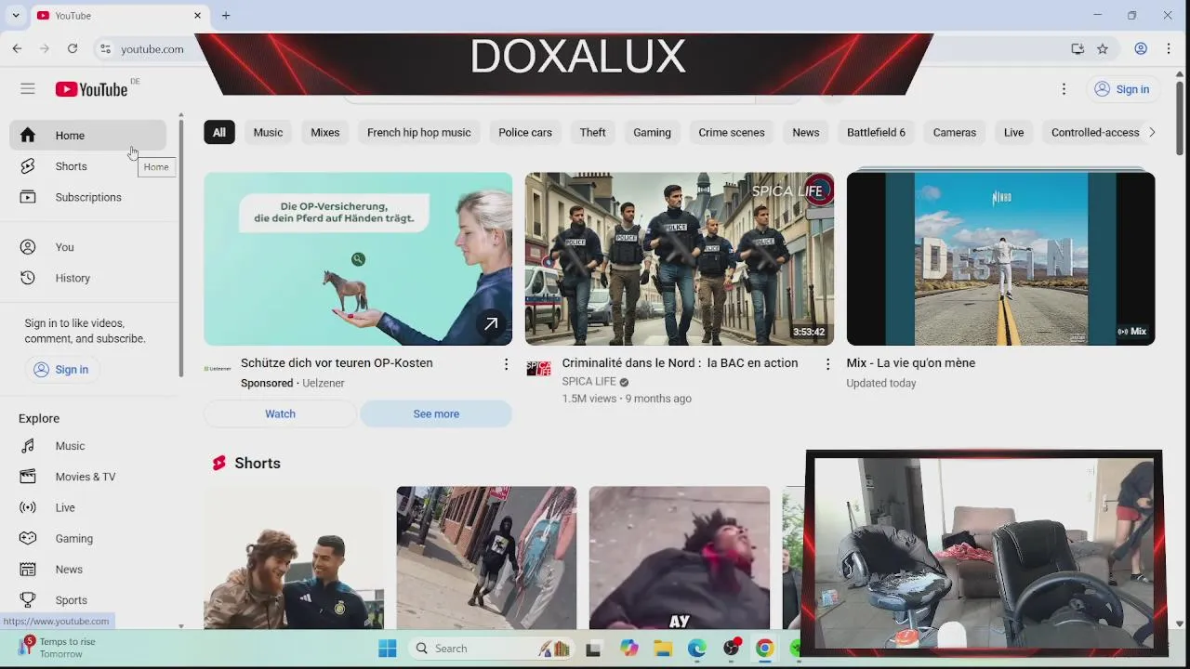This screenshot has height=669, width=1190.
Task: Open Sports in Explore sidebar
Action: tap(88, 600)
